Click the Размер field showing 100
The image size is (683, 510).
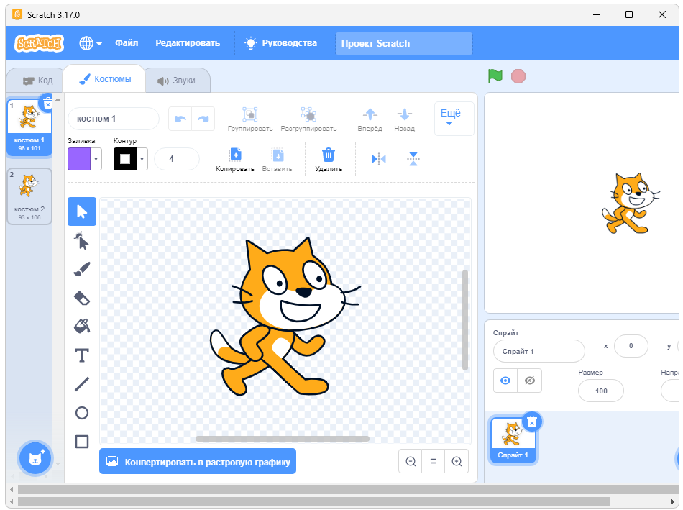[600, 391]
